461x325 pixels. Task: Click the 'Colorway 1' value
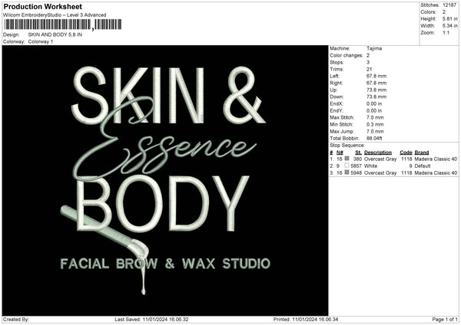point(41,41)
